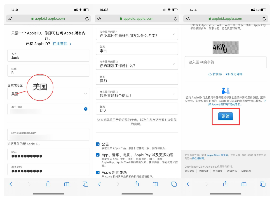This screenshot has height=200, width=272.
Task: Open the Apple Store 零售店 link
Action: [217, 155]
